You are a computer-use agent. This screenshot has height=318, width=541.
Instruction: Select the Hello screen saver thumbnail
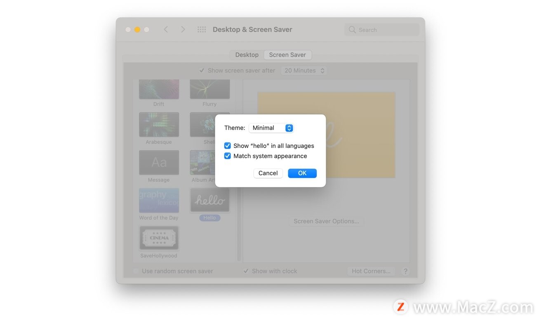(x=209, y=201)
